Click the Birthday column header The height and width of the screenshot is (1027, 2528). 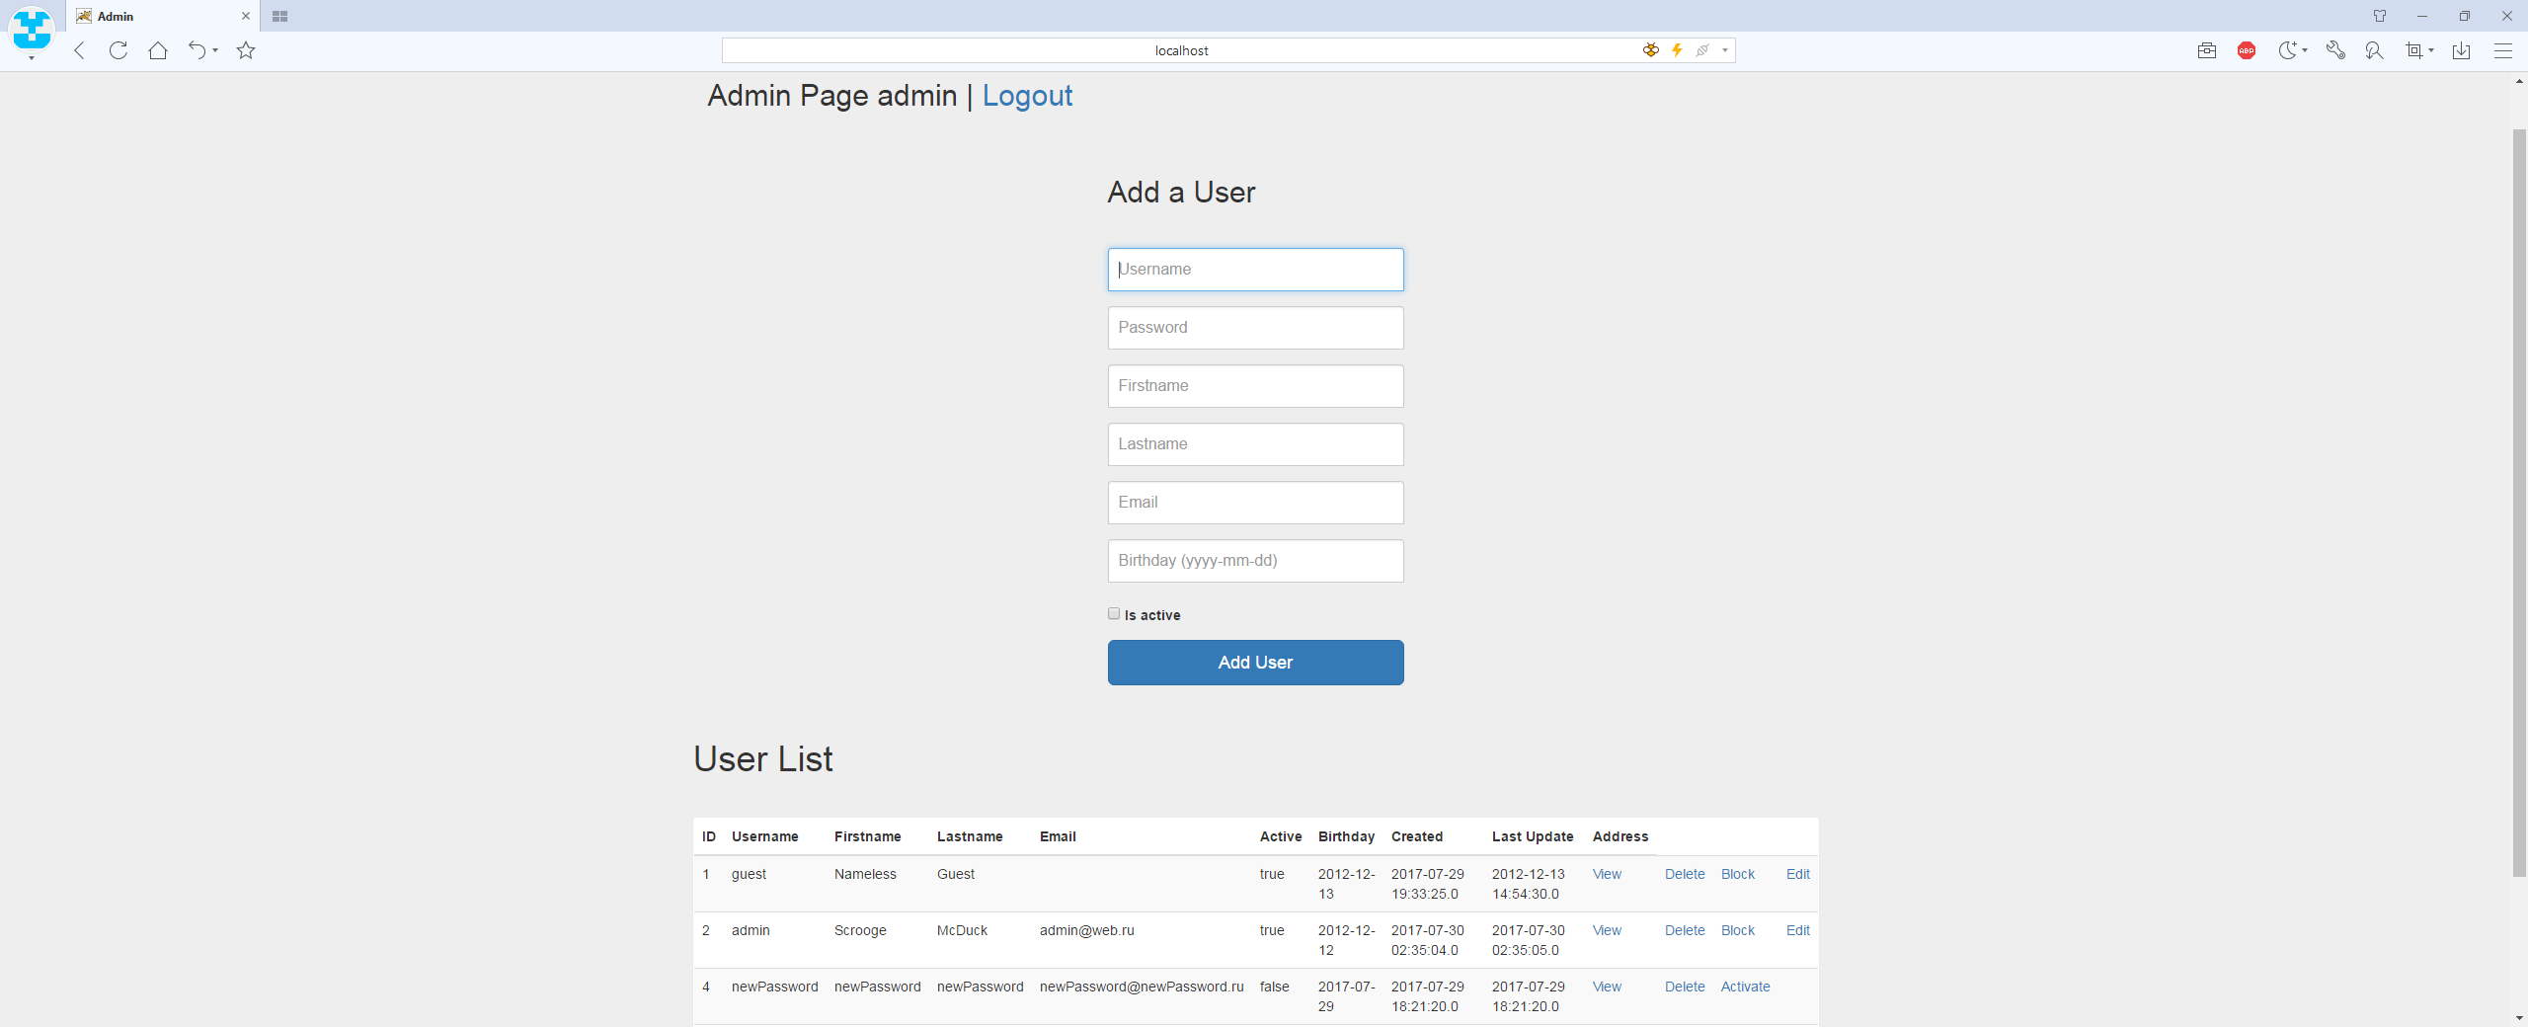(x=1346, y=836)
